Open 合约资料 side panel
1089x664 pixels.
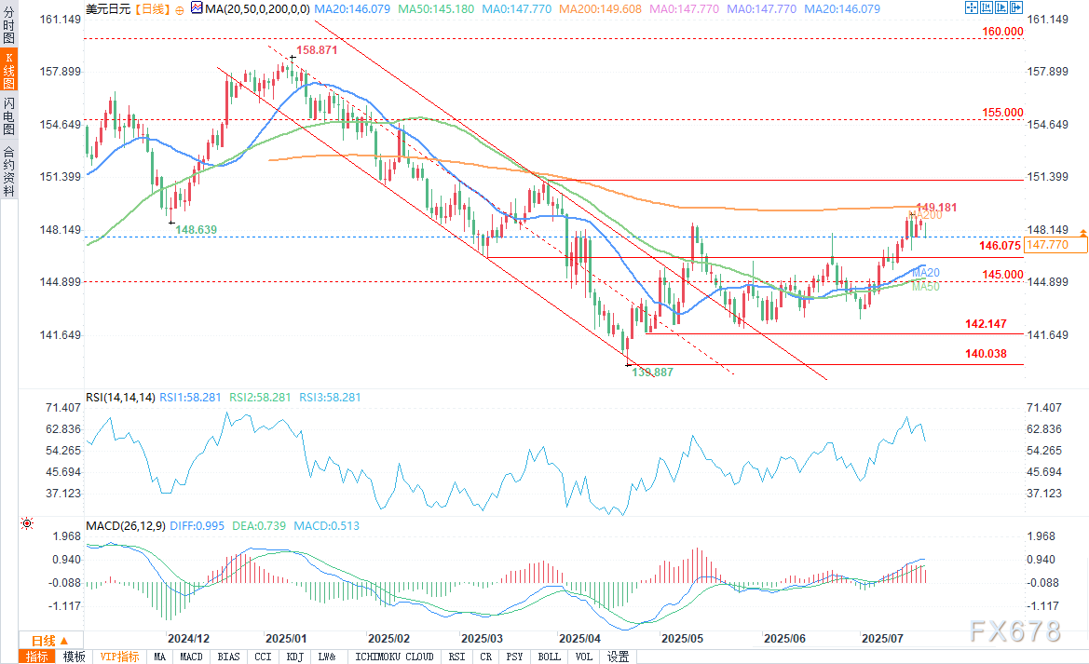9,171
